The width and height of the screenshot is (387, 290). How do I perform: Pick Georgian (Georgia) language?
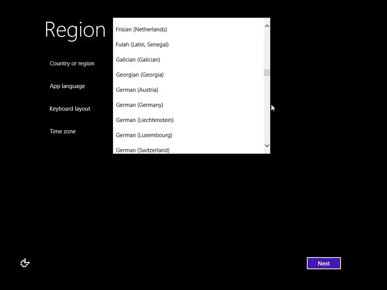(188, 74)
